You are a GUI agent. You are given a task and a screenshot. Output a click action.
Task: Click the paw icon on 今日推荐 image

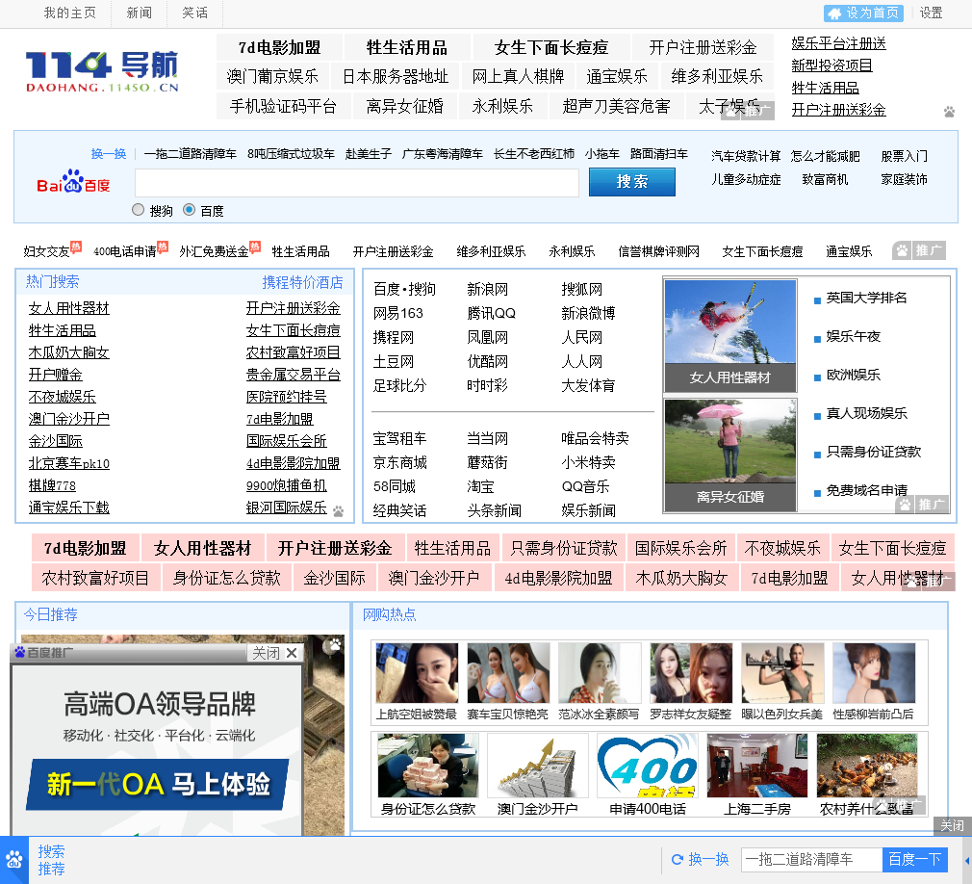(335, 644)
